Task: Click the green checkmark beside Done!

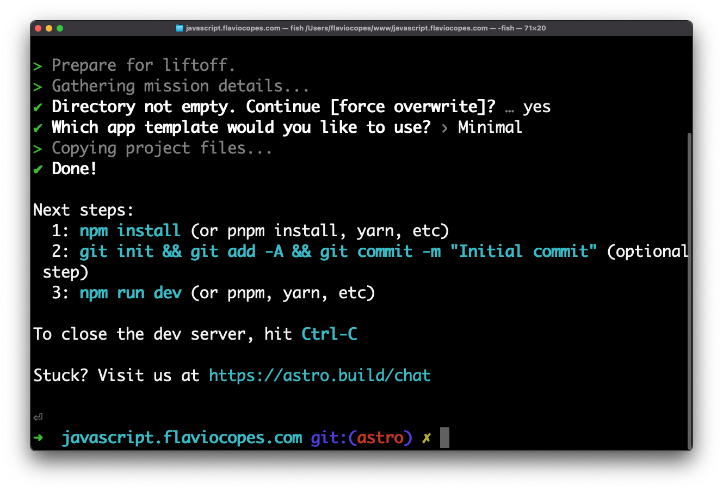Action: pyautogui.click(x=38, y=169)
